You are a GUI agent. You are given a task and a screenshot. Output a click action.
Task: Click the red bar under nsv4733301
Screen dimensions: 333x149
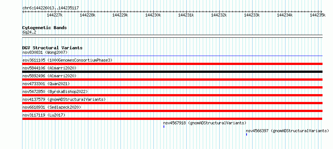(172, 87)
